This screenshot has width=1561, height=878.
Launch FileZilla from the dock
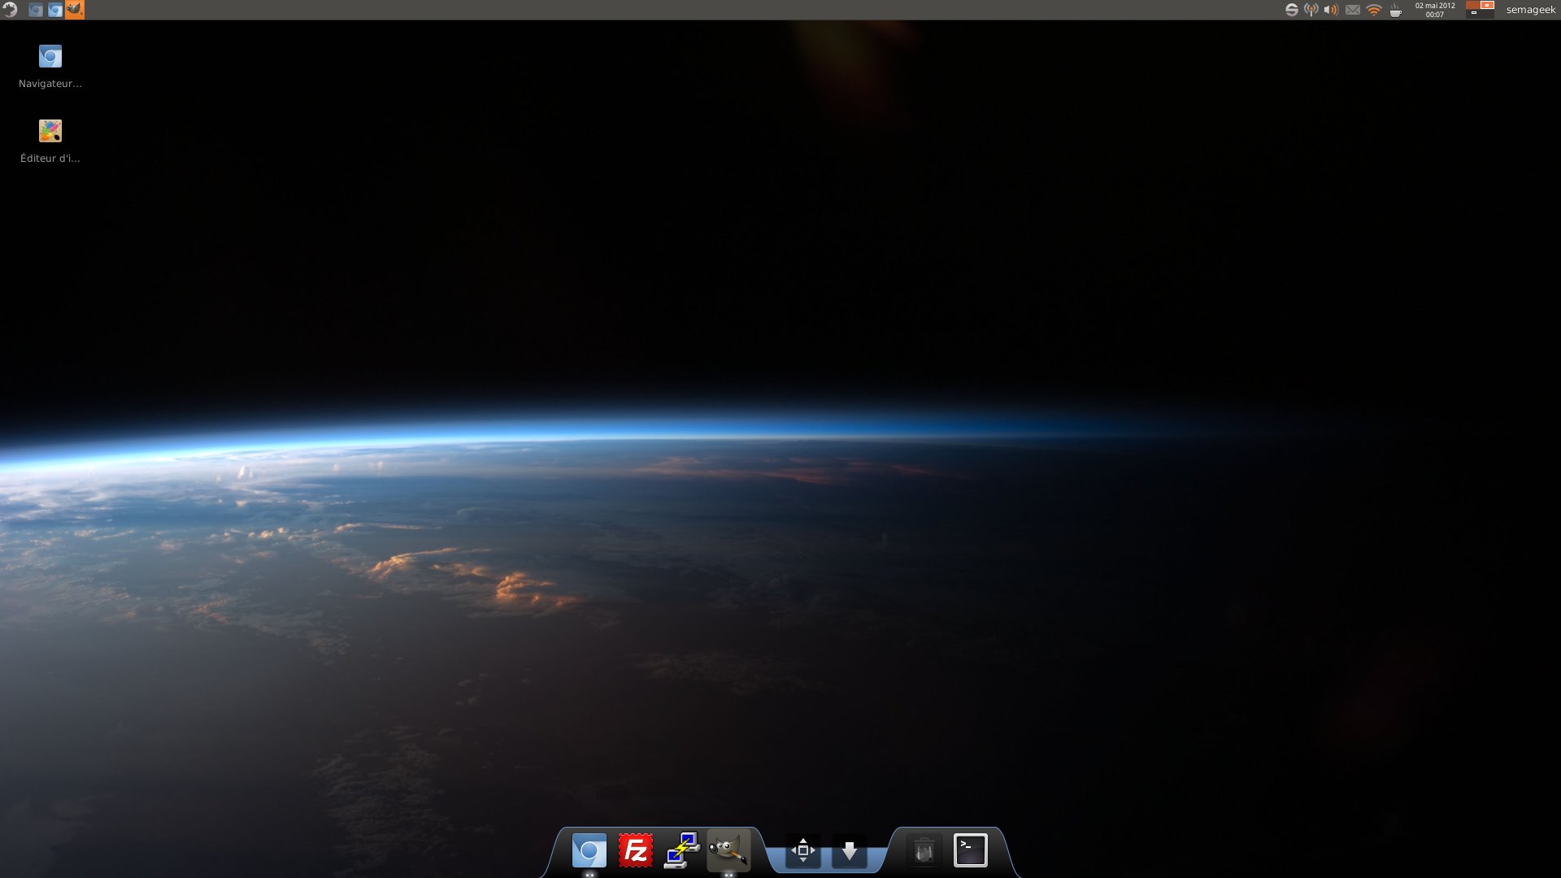click(636, 851)
